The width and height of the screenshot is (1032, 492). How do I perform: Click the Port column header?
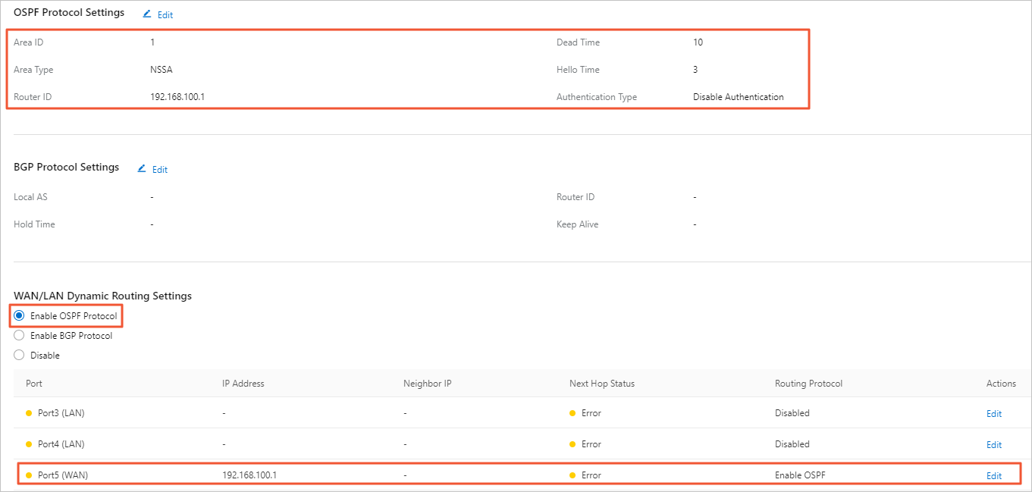click(x=34, y=384)
